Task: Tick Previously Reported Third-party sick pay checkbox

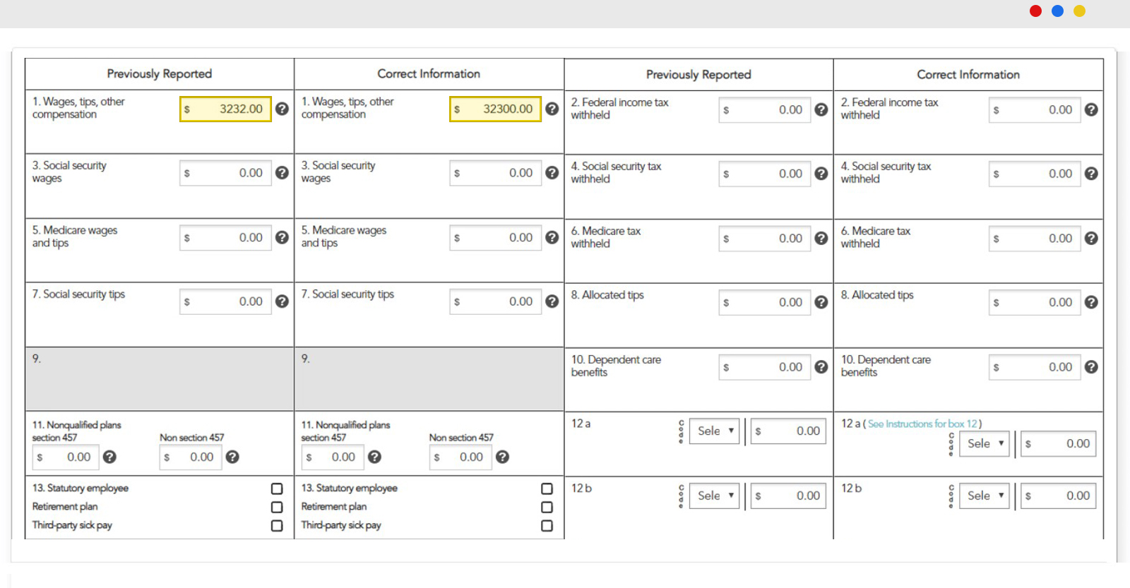Action: pos(277,526)
